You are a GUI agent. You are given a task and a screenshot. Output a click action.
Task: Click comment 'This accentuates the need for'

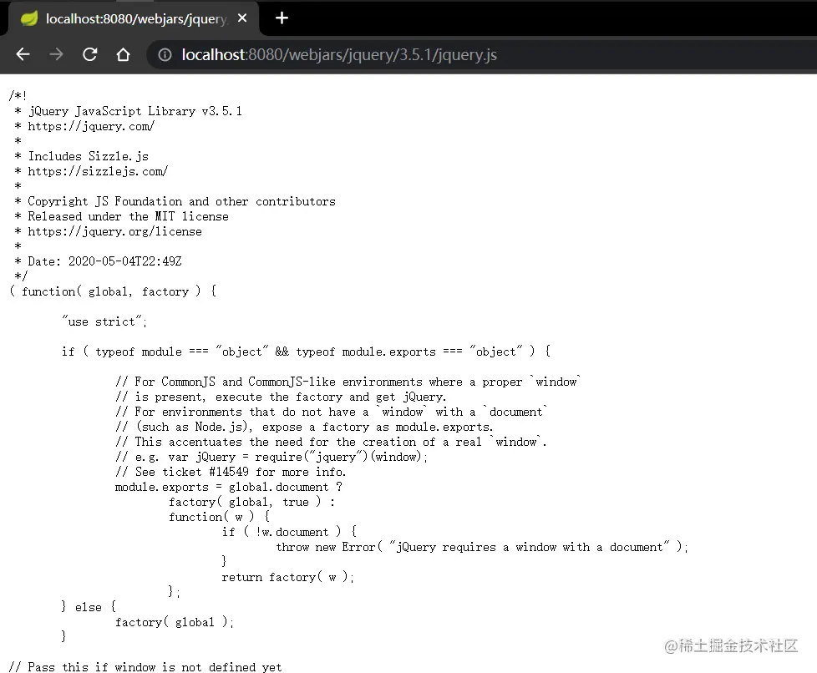pos(331,443)
